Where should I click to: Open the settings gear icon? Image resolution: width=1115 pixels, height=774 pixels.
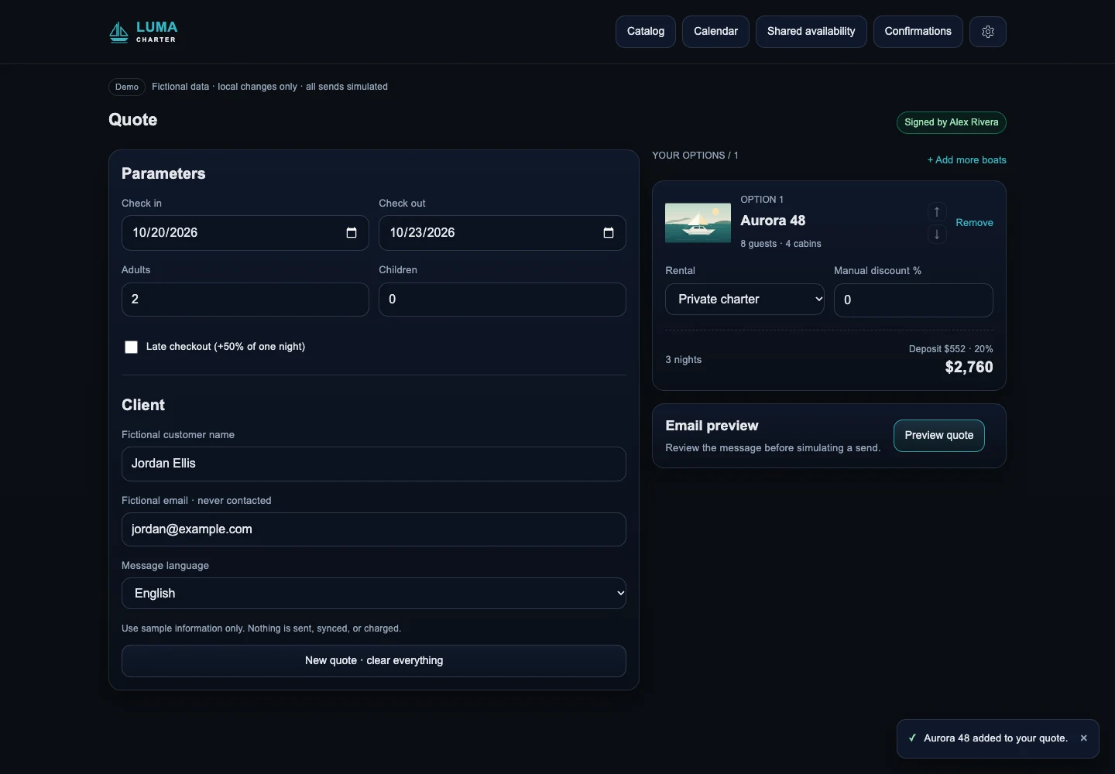click(988, 32)
